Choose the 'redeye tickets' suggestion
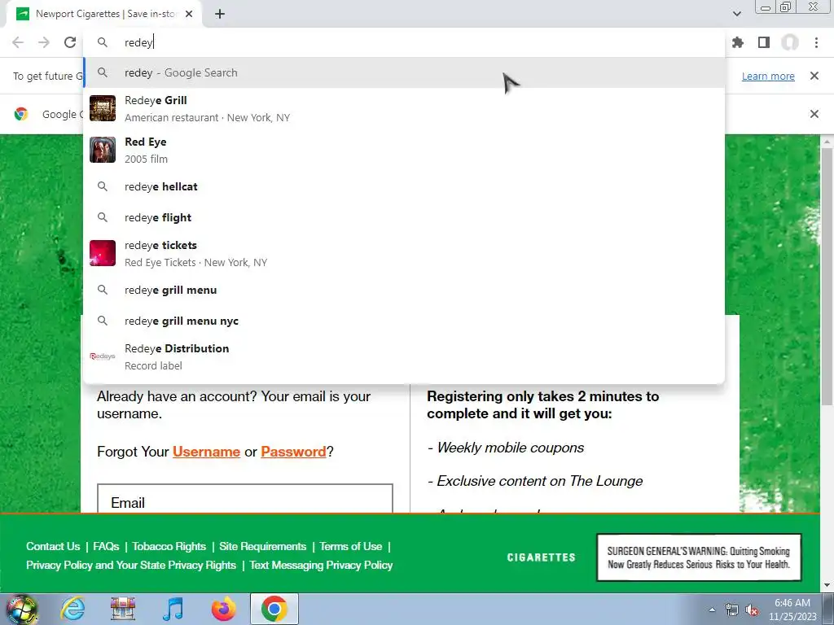The image size is (834, 625). click(x=404, y=253)
